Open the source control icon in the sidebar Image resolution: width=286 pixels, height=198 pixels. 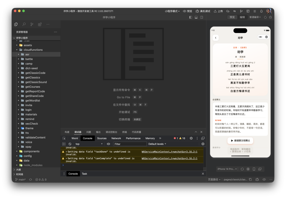(x=32, y=24)
